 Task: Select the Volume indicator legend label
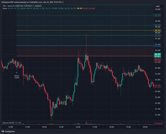point(8,123)
